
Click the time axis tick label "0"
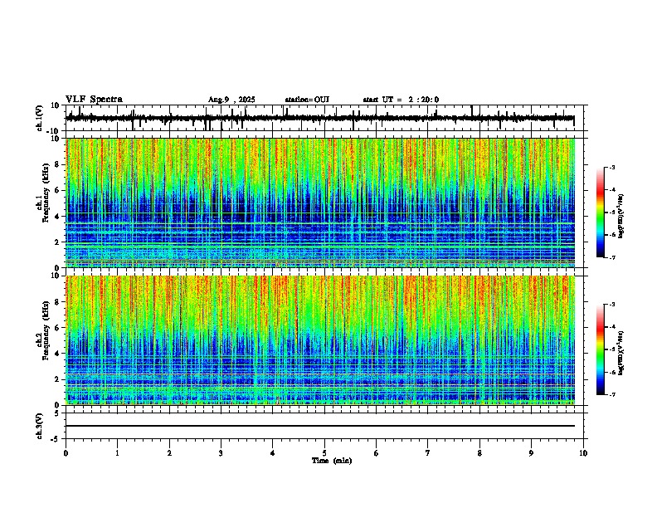pos(66,453)
